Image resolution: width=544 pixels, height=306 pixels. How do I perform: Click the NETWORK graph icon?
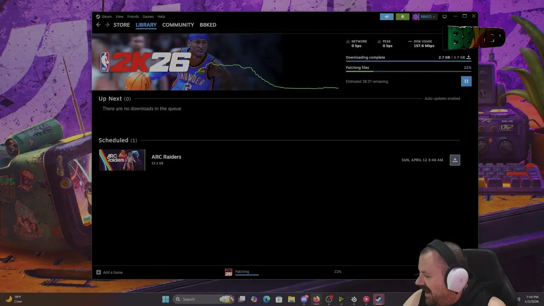tap(348, 42)
